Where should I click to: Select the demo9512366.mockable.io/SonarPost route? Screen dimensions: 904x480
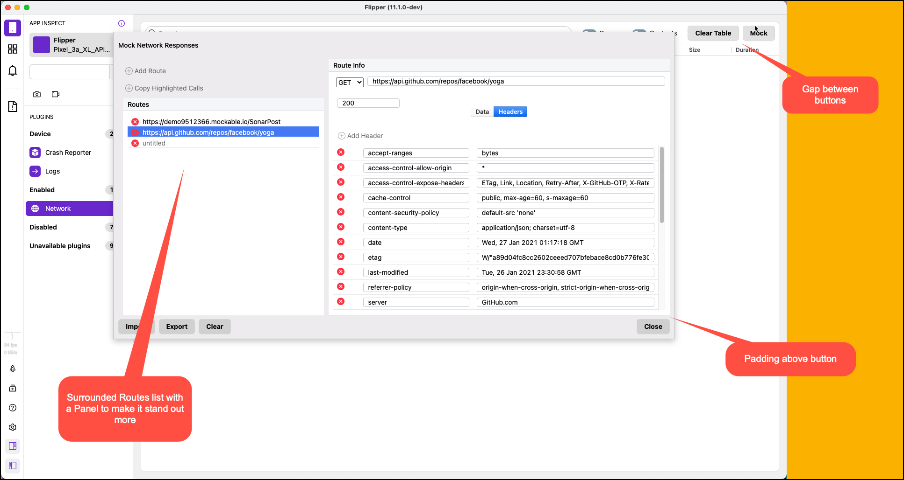pyautogui.click(x=223, y=122)
